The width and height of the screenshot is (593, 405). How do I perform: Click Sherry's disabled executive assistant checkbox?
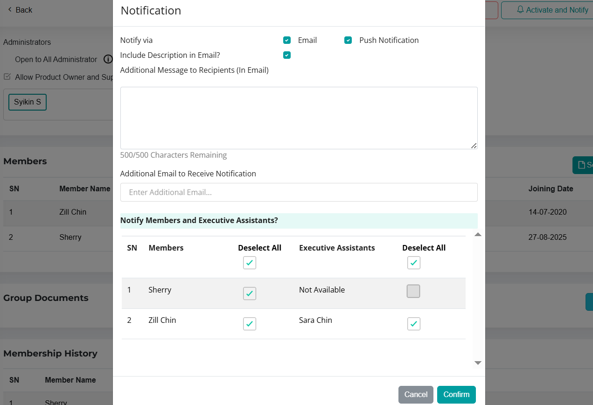pyautogui.click(x=413, y=291)
